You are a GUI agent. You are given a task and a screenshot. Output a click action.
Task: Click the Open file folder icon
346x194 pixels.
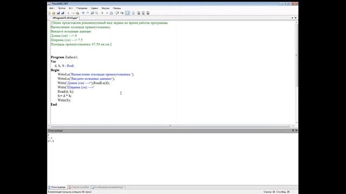[x=54, y=13]
